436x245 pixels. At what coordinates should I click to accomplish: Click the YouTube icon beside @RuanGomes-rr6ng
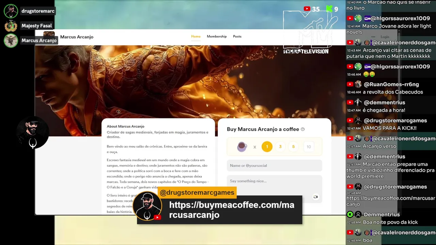[x=350, y=84]
